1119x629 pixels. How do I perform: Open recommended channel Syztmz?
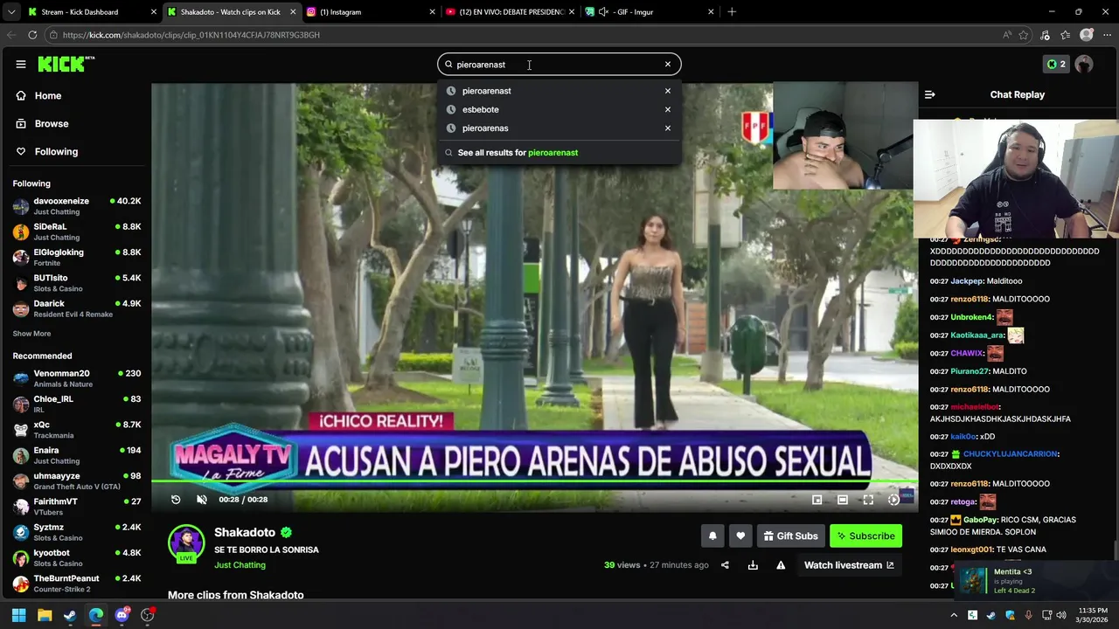[76, 532]
